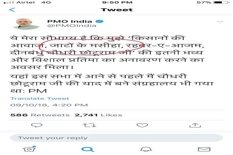Image resolution: width=233 pixels, height=155 pixels.
Task: Open the Search tab magnifier icon
Action: [88, 149]
